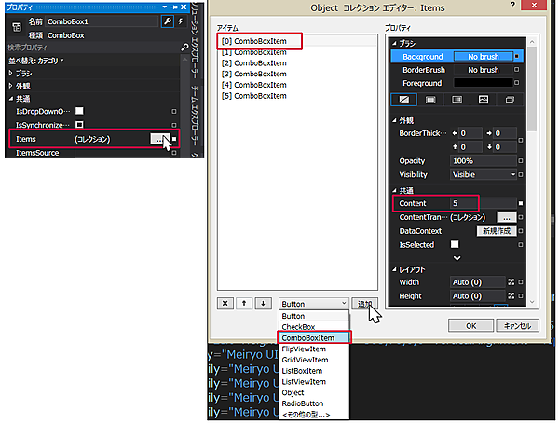Click the X delete item button
Screen dimensions: 559x424
point(225,303)
